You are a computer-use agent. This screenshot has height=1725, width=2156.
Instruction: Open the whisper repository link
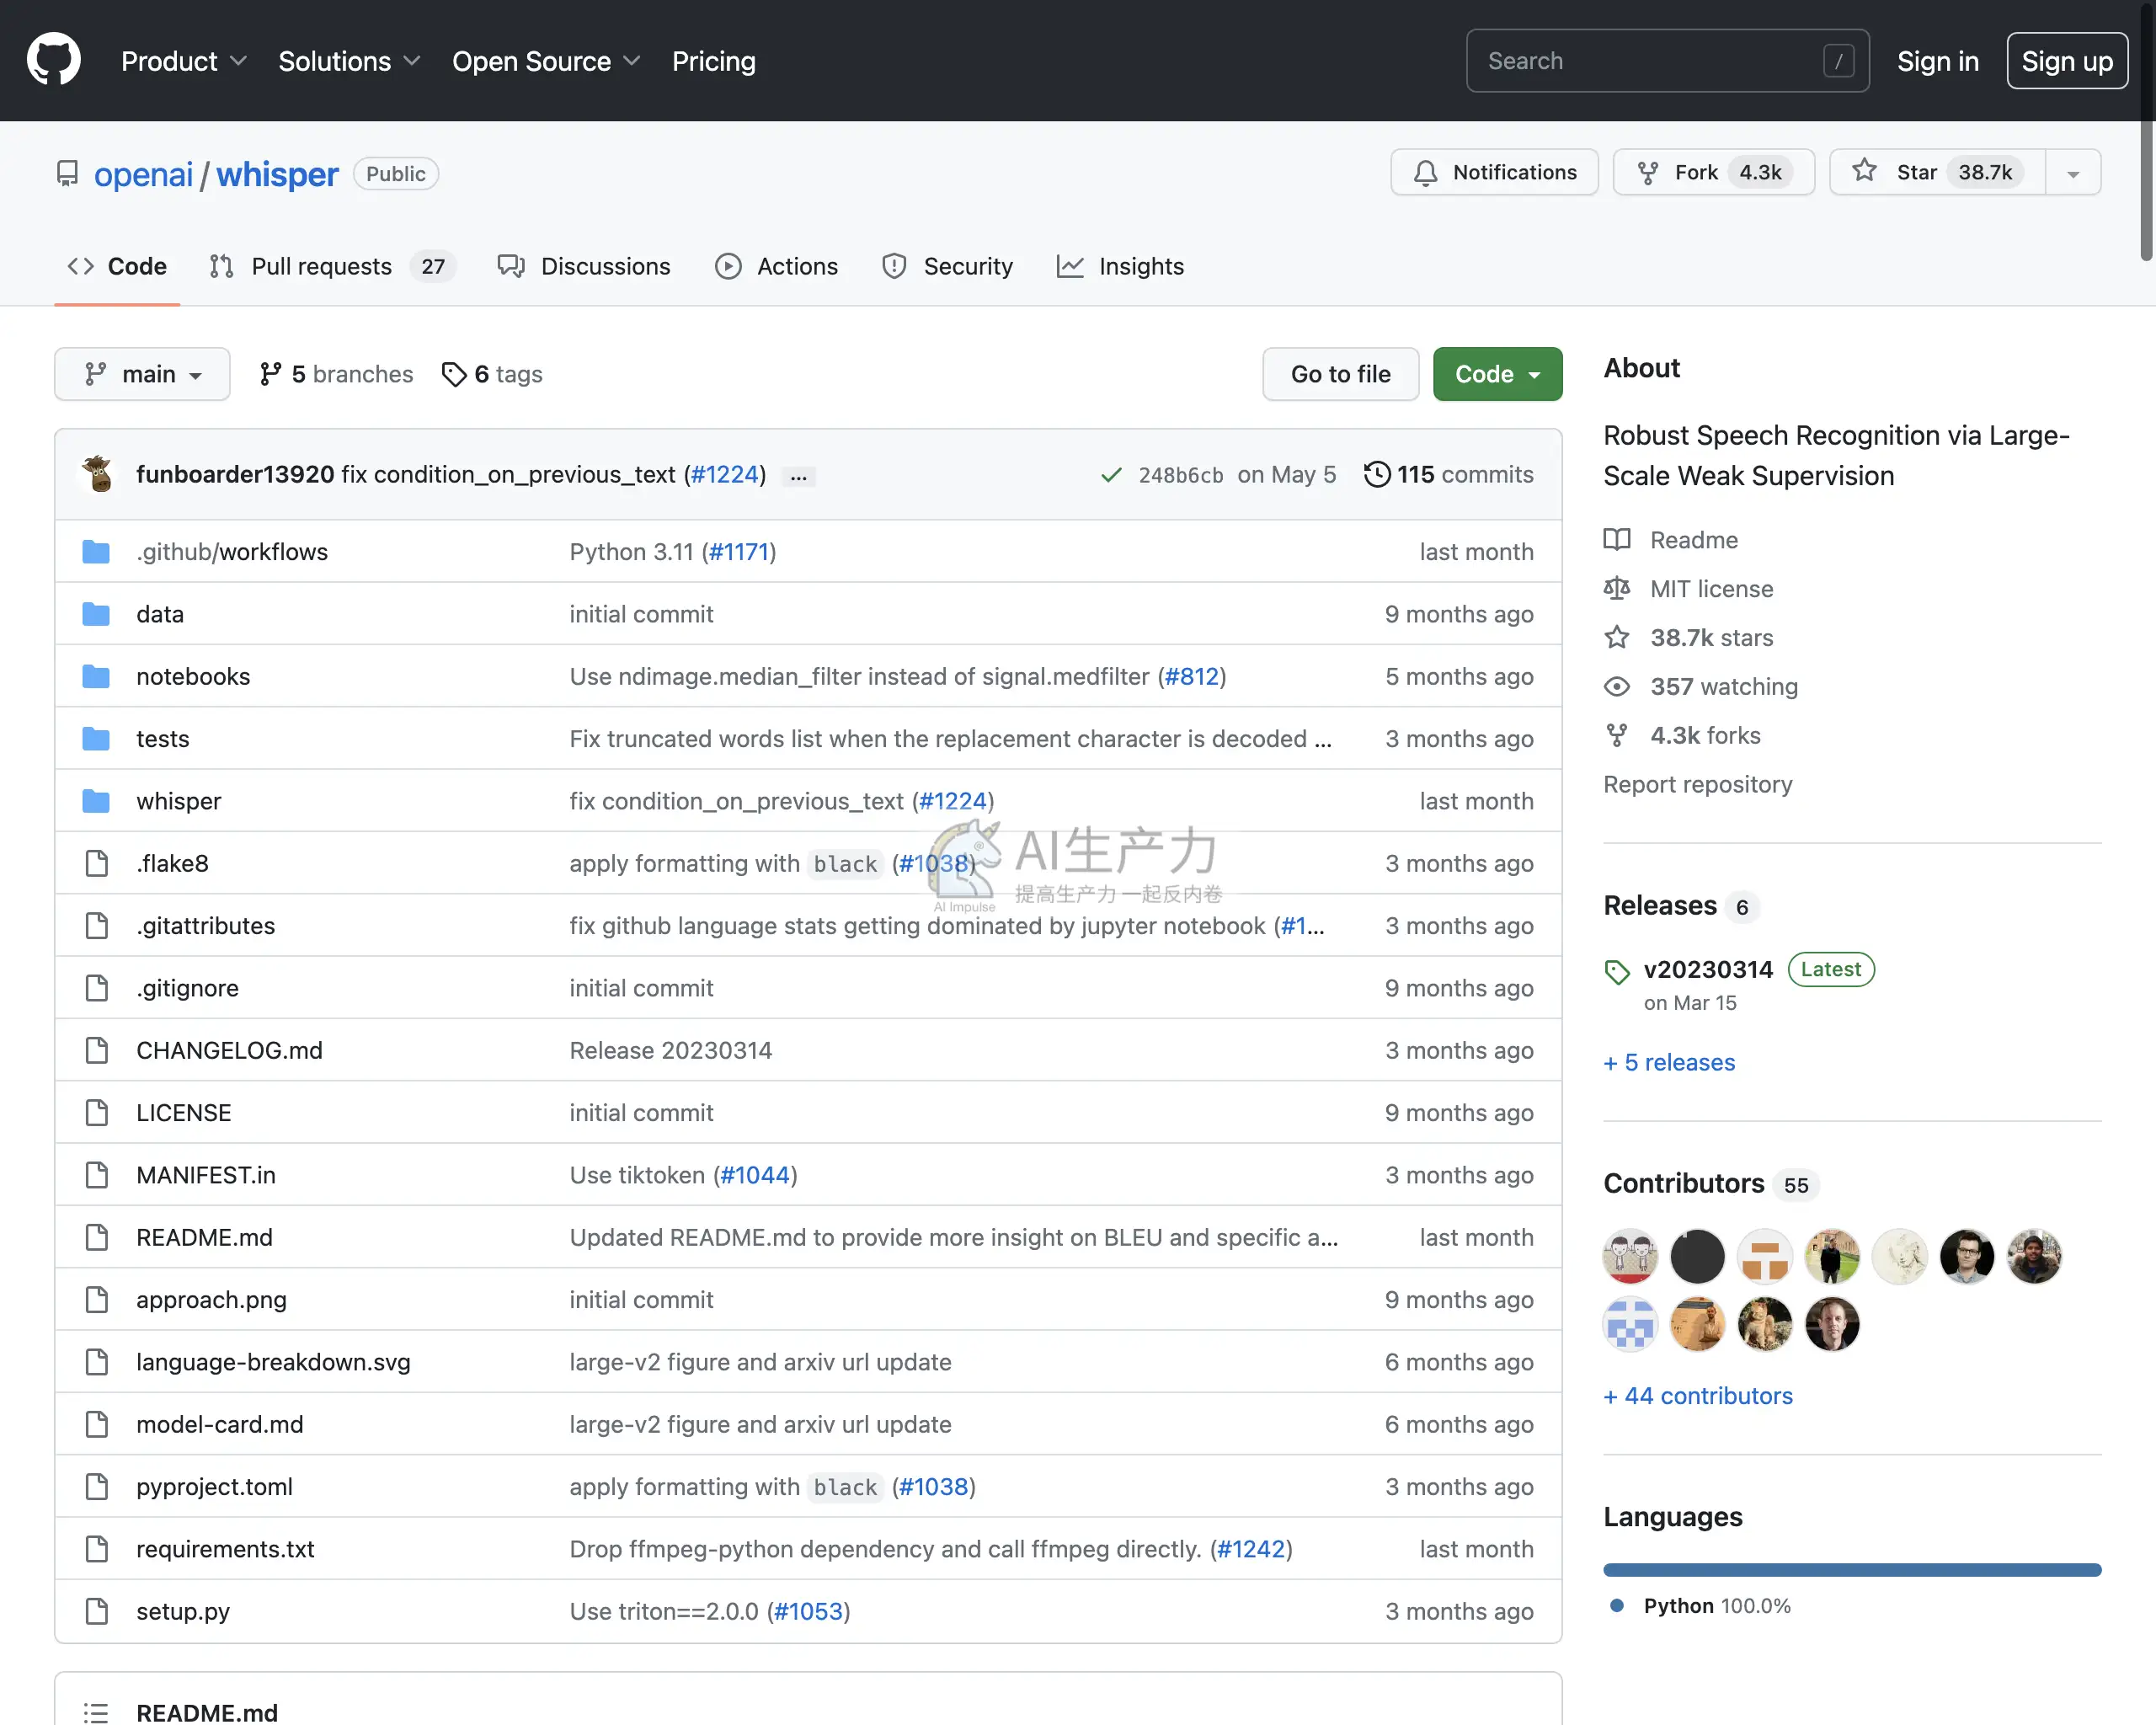point(277,174)
